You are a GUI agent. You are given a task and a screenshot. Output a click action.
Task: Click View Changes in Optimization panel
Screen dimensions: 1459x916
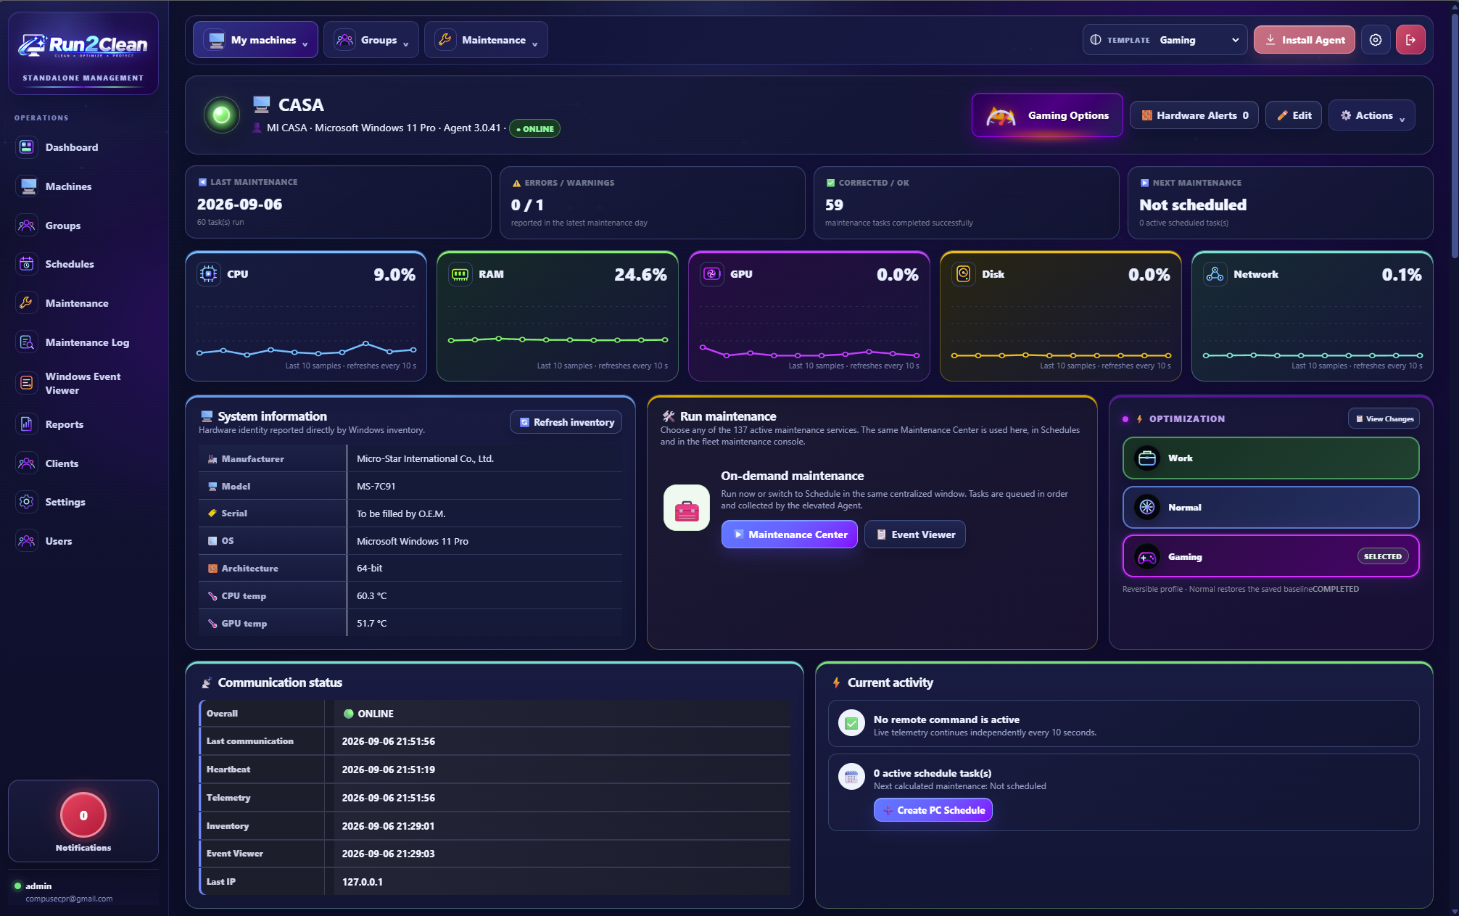pos(1384,418)
